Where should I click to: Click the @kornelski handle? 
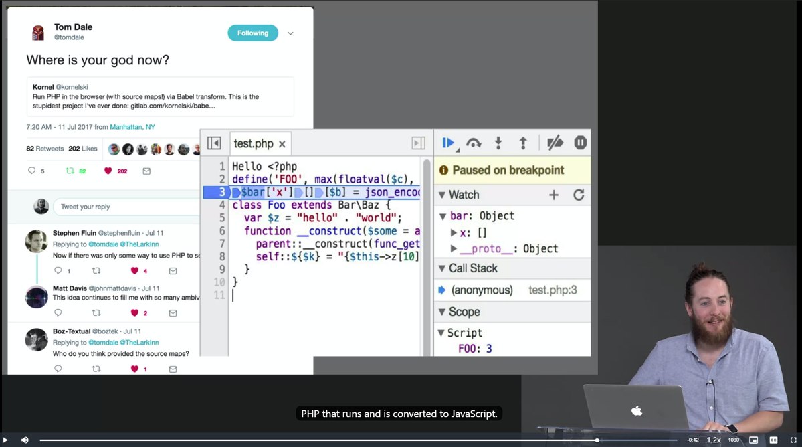(72, 87)
